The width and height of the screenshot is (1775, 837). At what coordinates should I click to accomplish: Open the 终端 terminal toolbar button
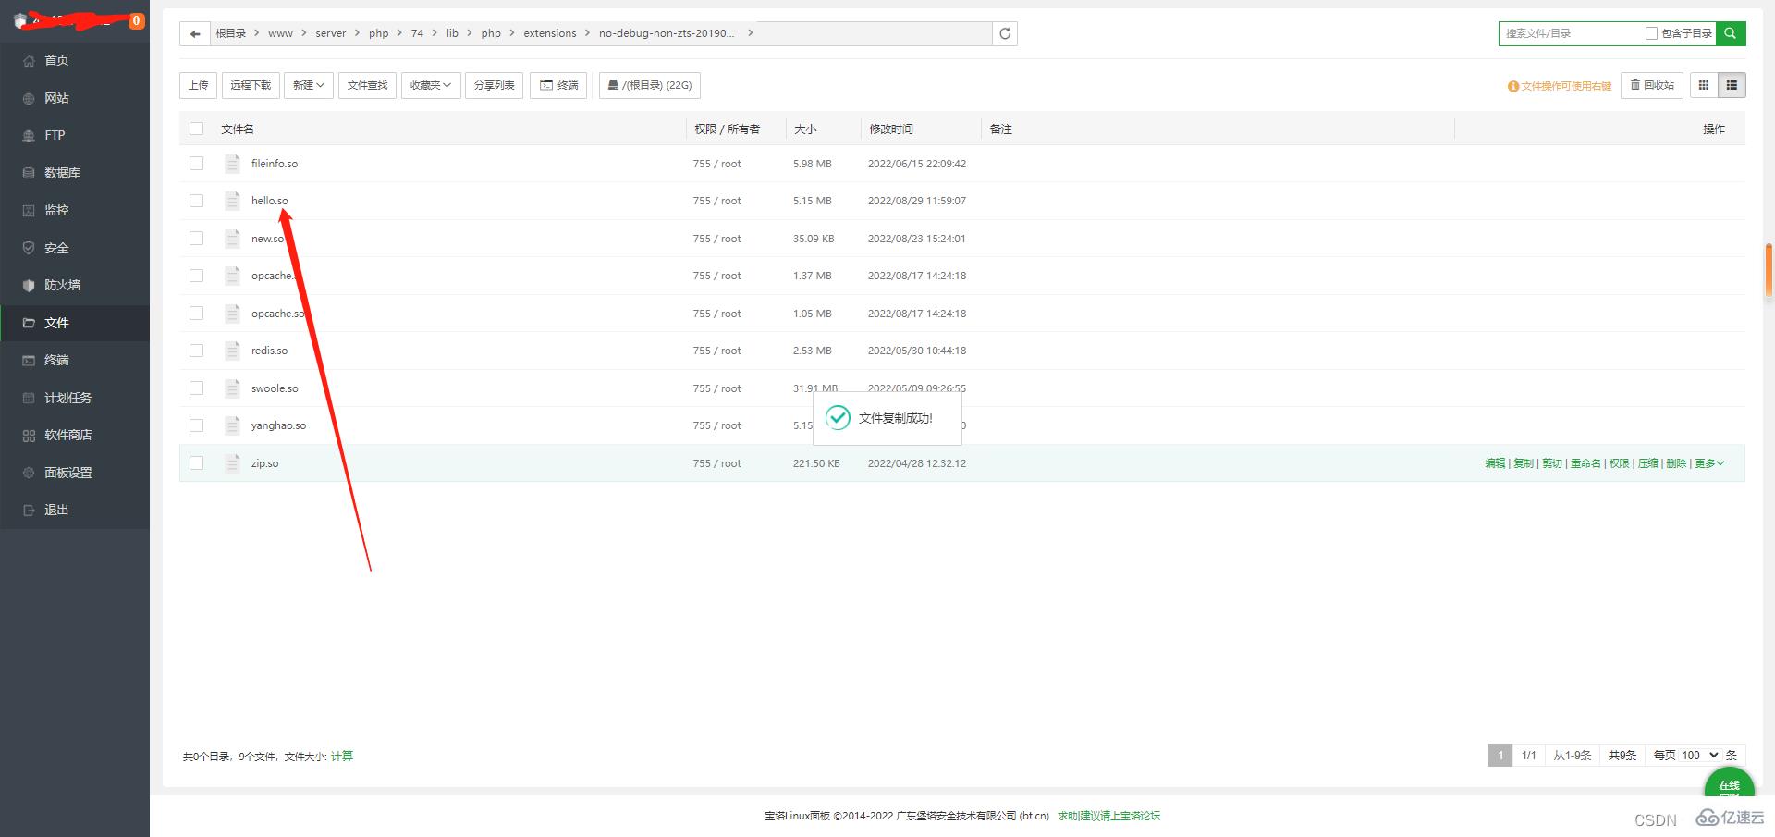pos(558,85)
